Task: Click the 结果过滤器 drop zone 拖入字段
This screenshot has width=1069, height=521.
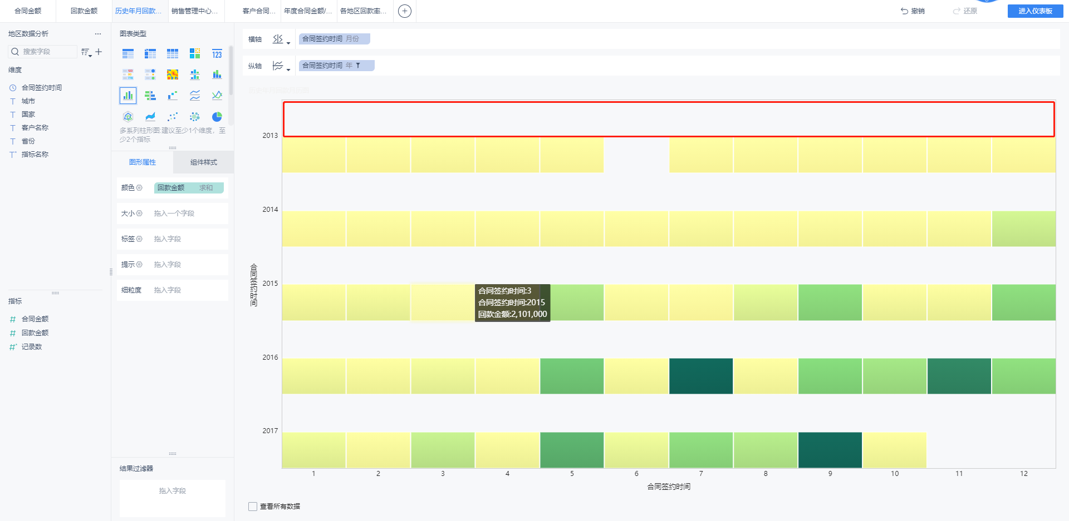Action: [173, 498]
